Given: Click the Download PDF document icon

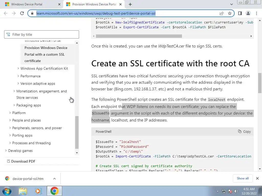Looking at the screenshot, I should pos(8,161).
